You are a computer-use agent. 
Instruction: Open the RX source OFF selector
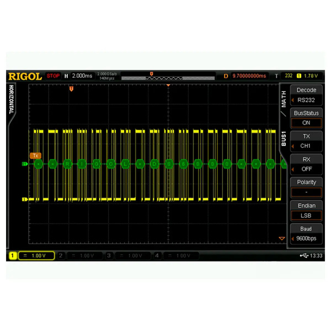[306, 164]
